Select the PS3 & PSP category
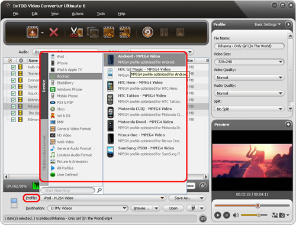The image size is (296, 225). pos(75,102)
